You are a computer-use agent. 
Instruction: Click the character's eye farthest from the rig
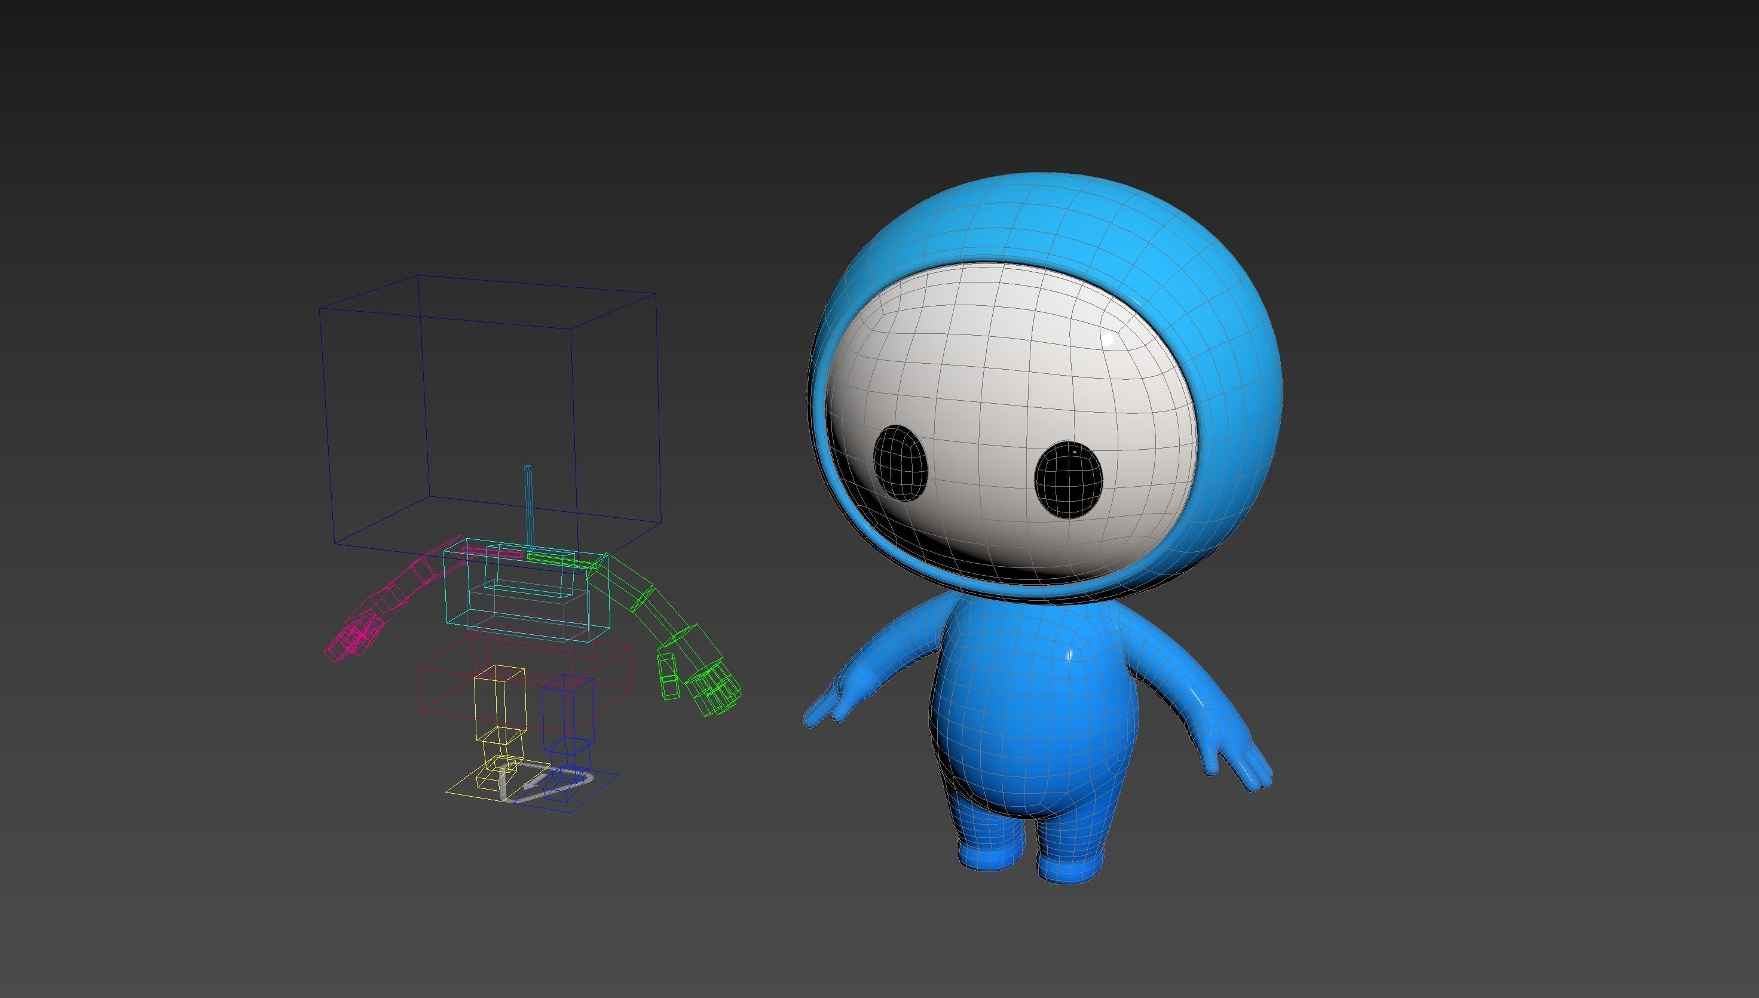point(1069,479)
